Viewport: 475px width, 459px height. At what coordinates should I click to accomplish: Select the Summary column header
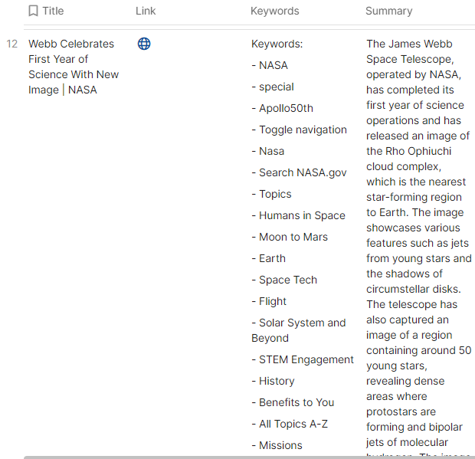[388, 11]
